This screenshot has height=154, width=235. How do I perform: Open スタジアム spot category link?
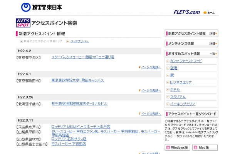point(178,97)
